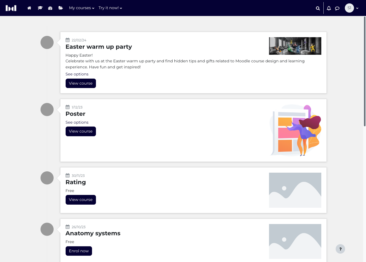366x262 pixels.
Task: Click the Poster course illustration
Action: (295, 130)
